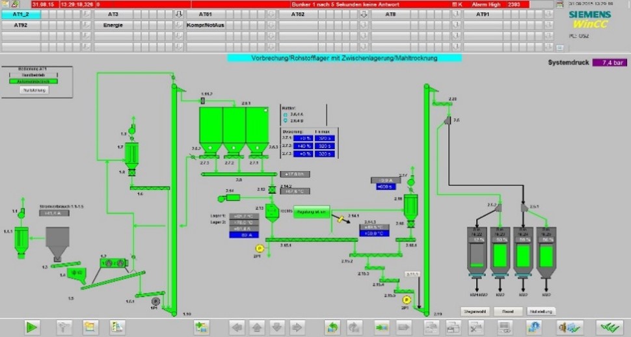631x337 pixels.
Task: Switch to the AT1_2 area
Action: [x=21, y=14]
